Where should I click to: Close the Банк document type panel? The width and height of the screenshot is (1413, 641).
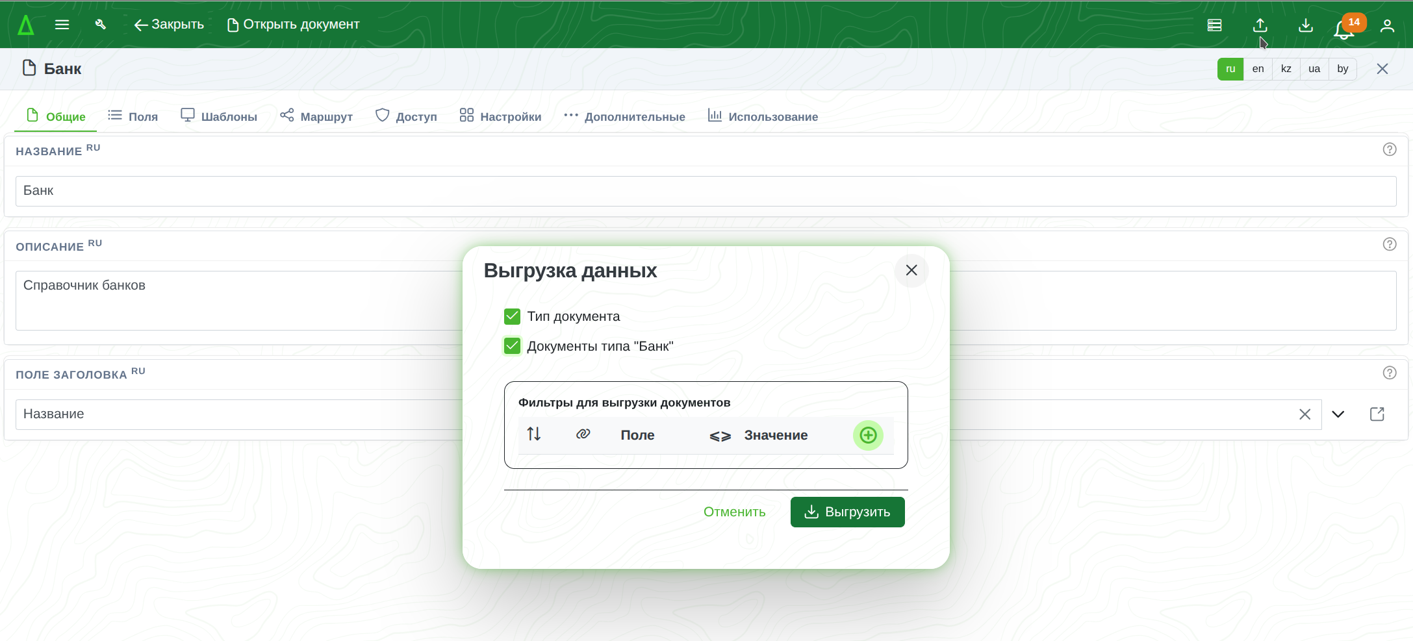[x=1382, y=69]
